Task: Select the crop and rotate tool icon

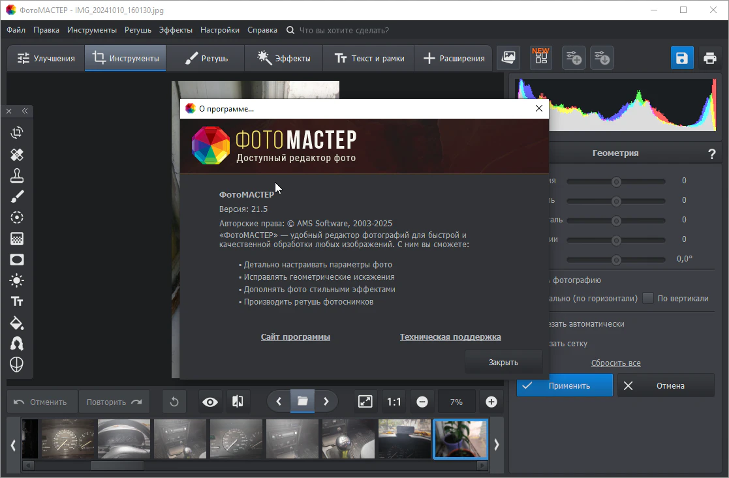Action: point(17,133)
